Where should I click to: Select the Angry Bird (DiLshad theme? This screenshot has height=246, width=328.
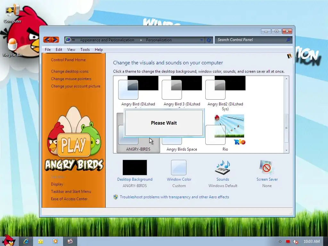click(138, 92)
